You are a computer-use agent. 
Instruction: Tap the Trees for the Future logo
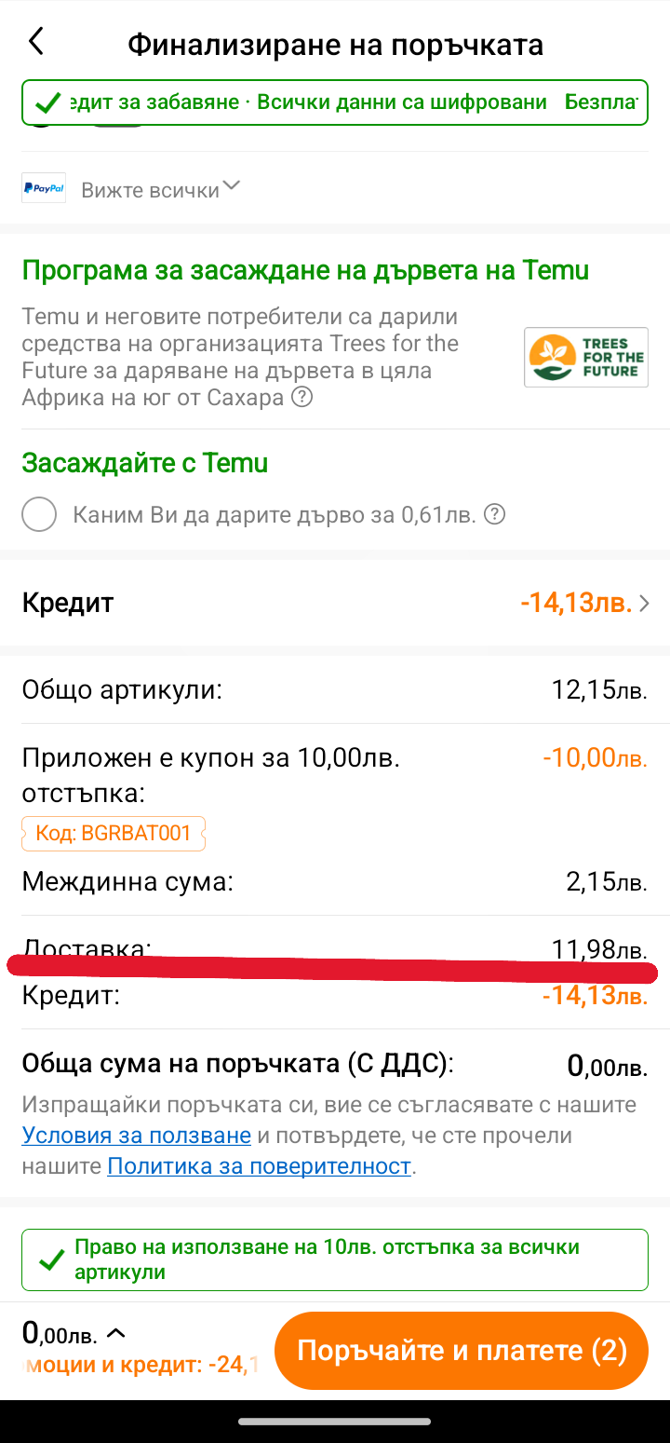(586, 357)
